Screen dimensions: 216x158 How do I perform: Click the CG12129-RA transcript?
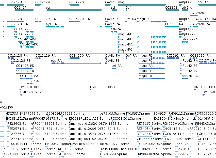pyautogui.click(x=46, y=19)
